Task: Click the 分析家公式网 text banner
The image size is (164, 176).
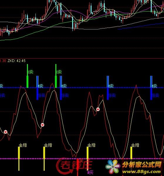Action: coord(142,165)
